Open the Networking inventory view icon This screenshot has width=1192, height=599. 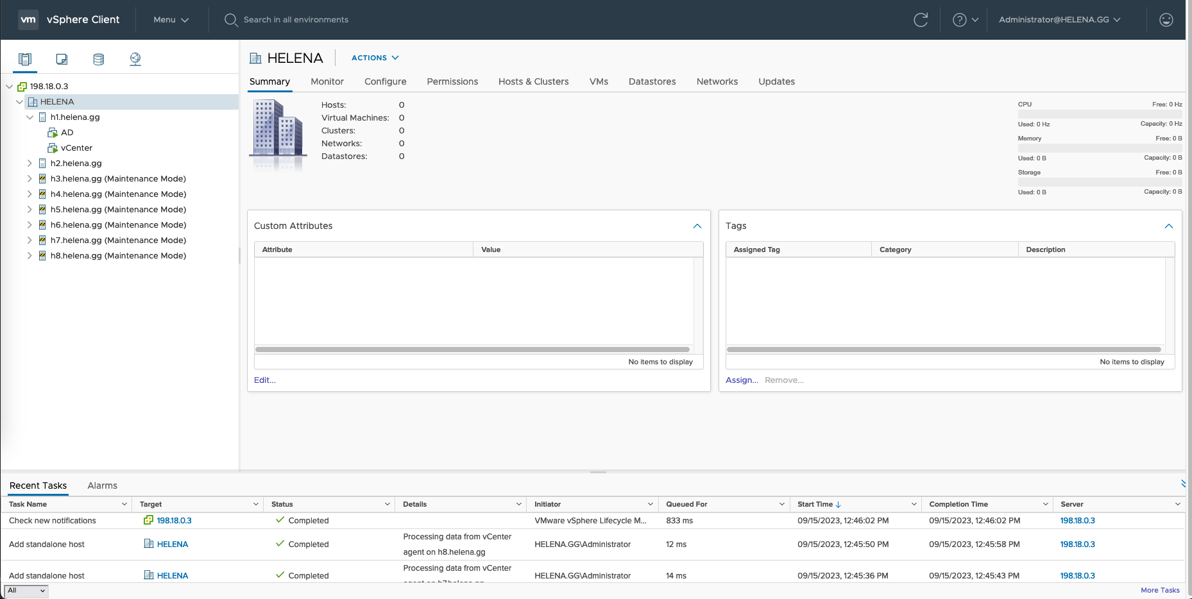coord(135,59)
